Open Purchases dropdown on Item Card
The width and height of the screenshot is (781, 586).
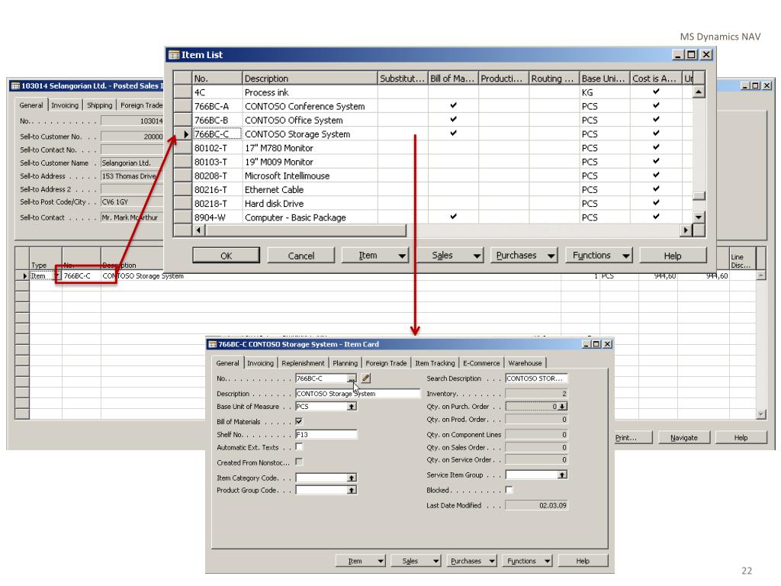(472, 561)
